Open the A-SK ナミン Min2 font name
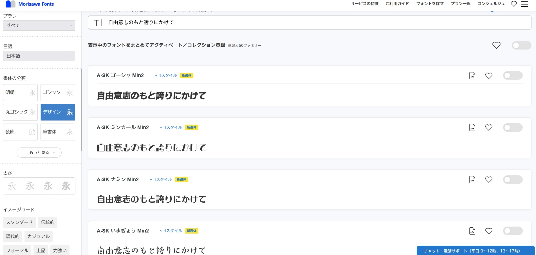This screenshot has width=536, height=255. pos(118,180)
